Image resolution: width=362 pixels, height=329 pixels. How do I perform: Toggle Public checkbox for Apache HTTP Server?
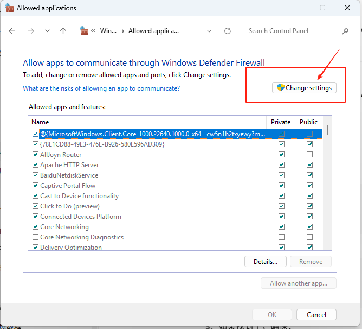coord(309,165)
